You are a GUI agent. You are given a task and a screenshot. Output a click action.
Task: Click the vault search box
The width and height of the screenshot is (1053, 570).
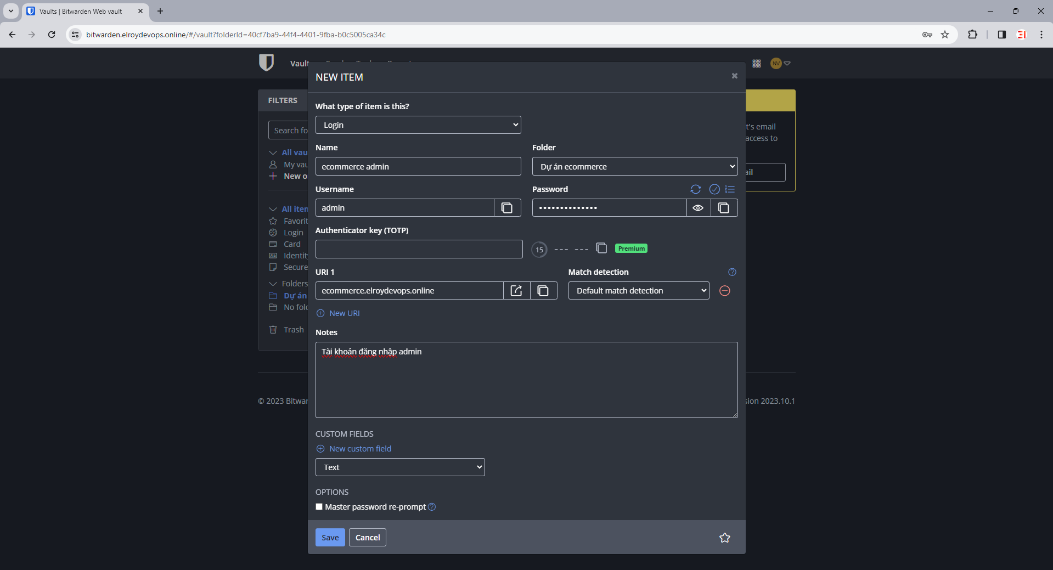pyautogui.click(x=288, y=130)
